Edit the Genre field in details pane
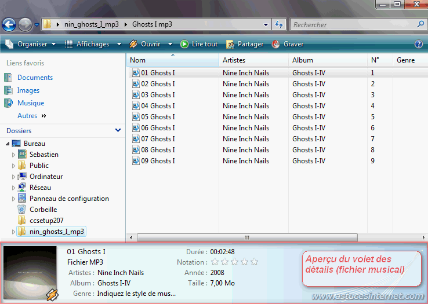 (x=136, y=294)
